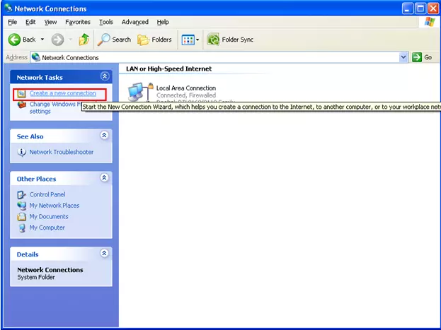This screenshot has width=441, height=330.
Task: Click the Folder Sync toolbar icon
Action: pyautogui.click(x=213, y=40)
